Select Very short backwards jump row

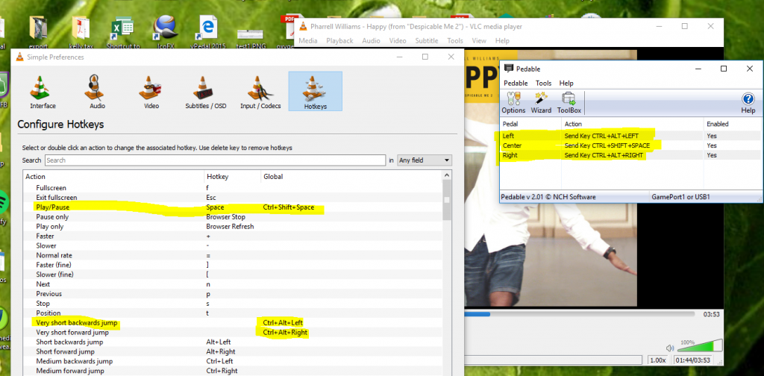point(233,323)
